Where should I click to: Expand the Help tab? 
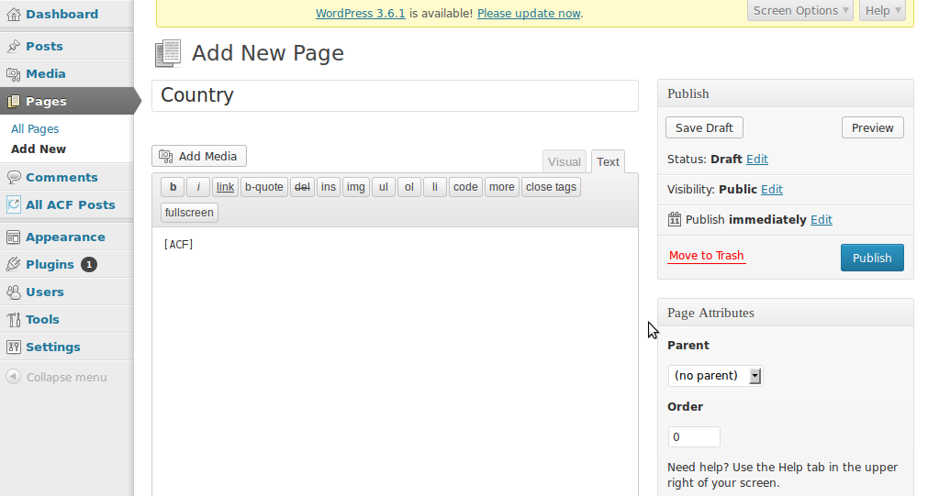(x=882, y=11)
